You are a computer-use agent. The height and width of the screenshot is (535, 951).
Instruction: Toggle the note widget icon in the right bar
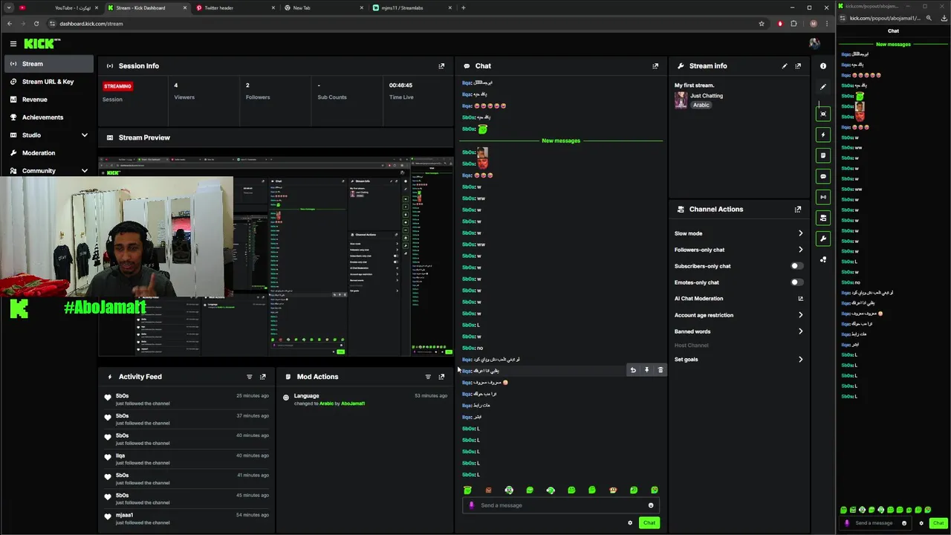pos(823,155)
